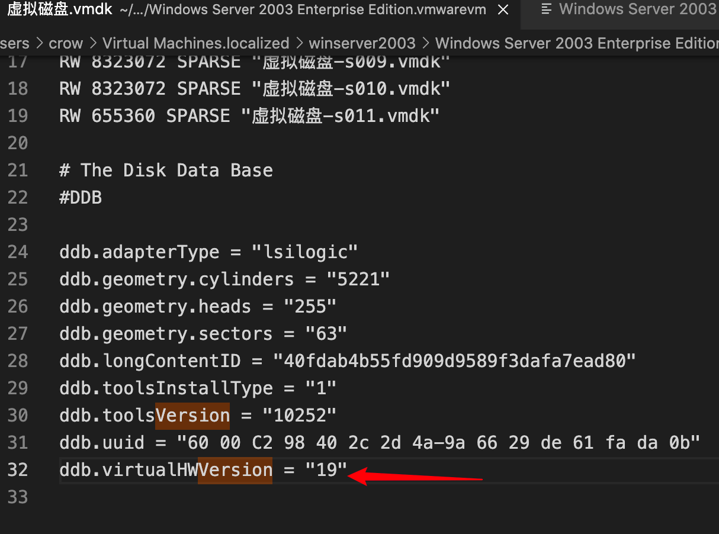This screenshot has height=534, width=719.
Task: Select line number 24 in the gutter
Action: point(18,252)
